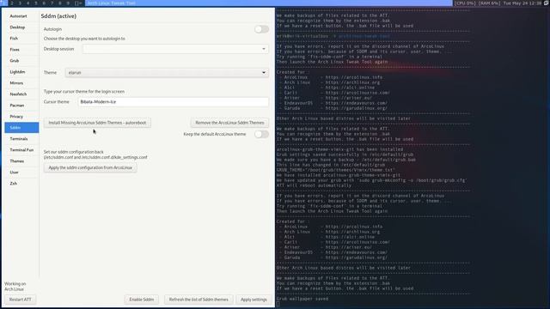
Task: Click the system tray icon at top right
Action: [547, 3]
